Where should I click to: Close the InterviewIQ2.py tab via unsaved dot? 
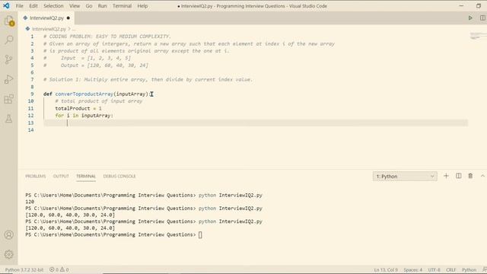(68, 18)
